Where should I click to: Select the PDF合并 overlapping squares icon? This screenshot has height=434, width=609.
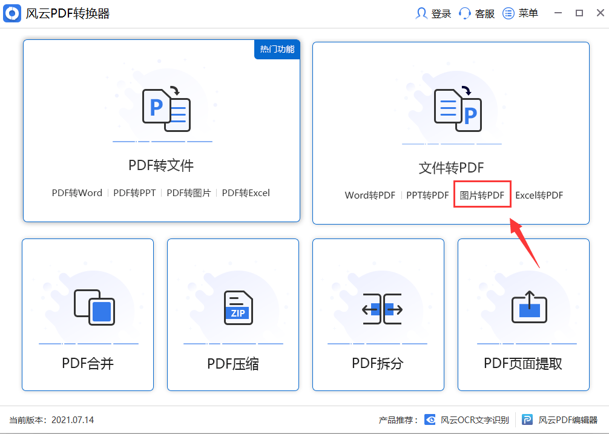pos(94,307)
